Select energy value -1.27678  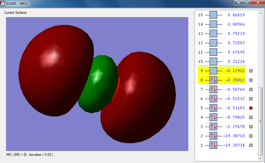click(235, 127)
